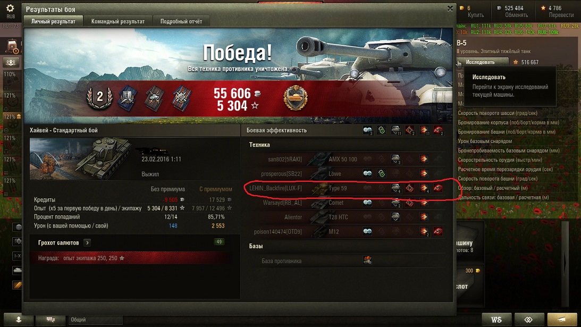Click Обменять credits link
Image resolution: width=581 pixels, height=327 pixels.
[516, 15]
